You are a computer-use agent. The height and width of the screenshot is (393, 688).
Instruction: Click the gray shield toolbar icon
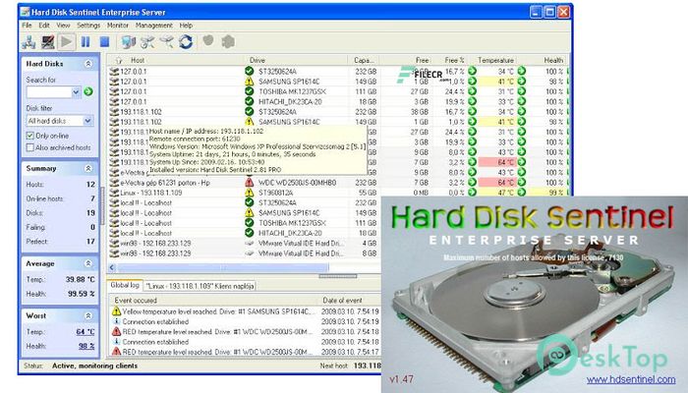pos(208,41)
